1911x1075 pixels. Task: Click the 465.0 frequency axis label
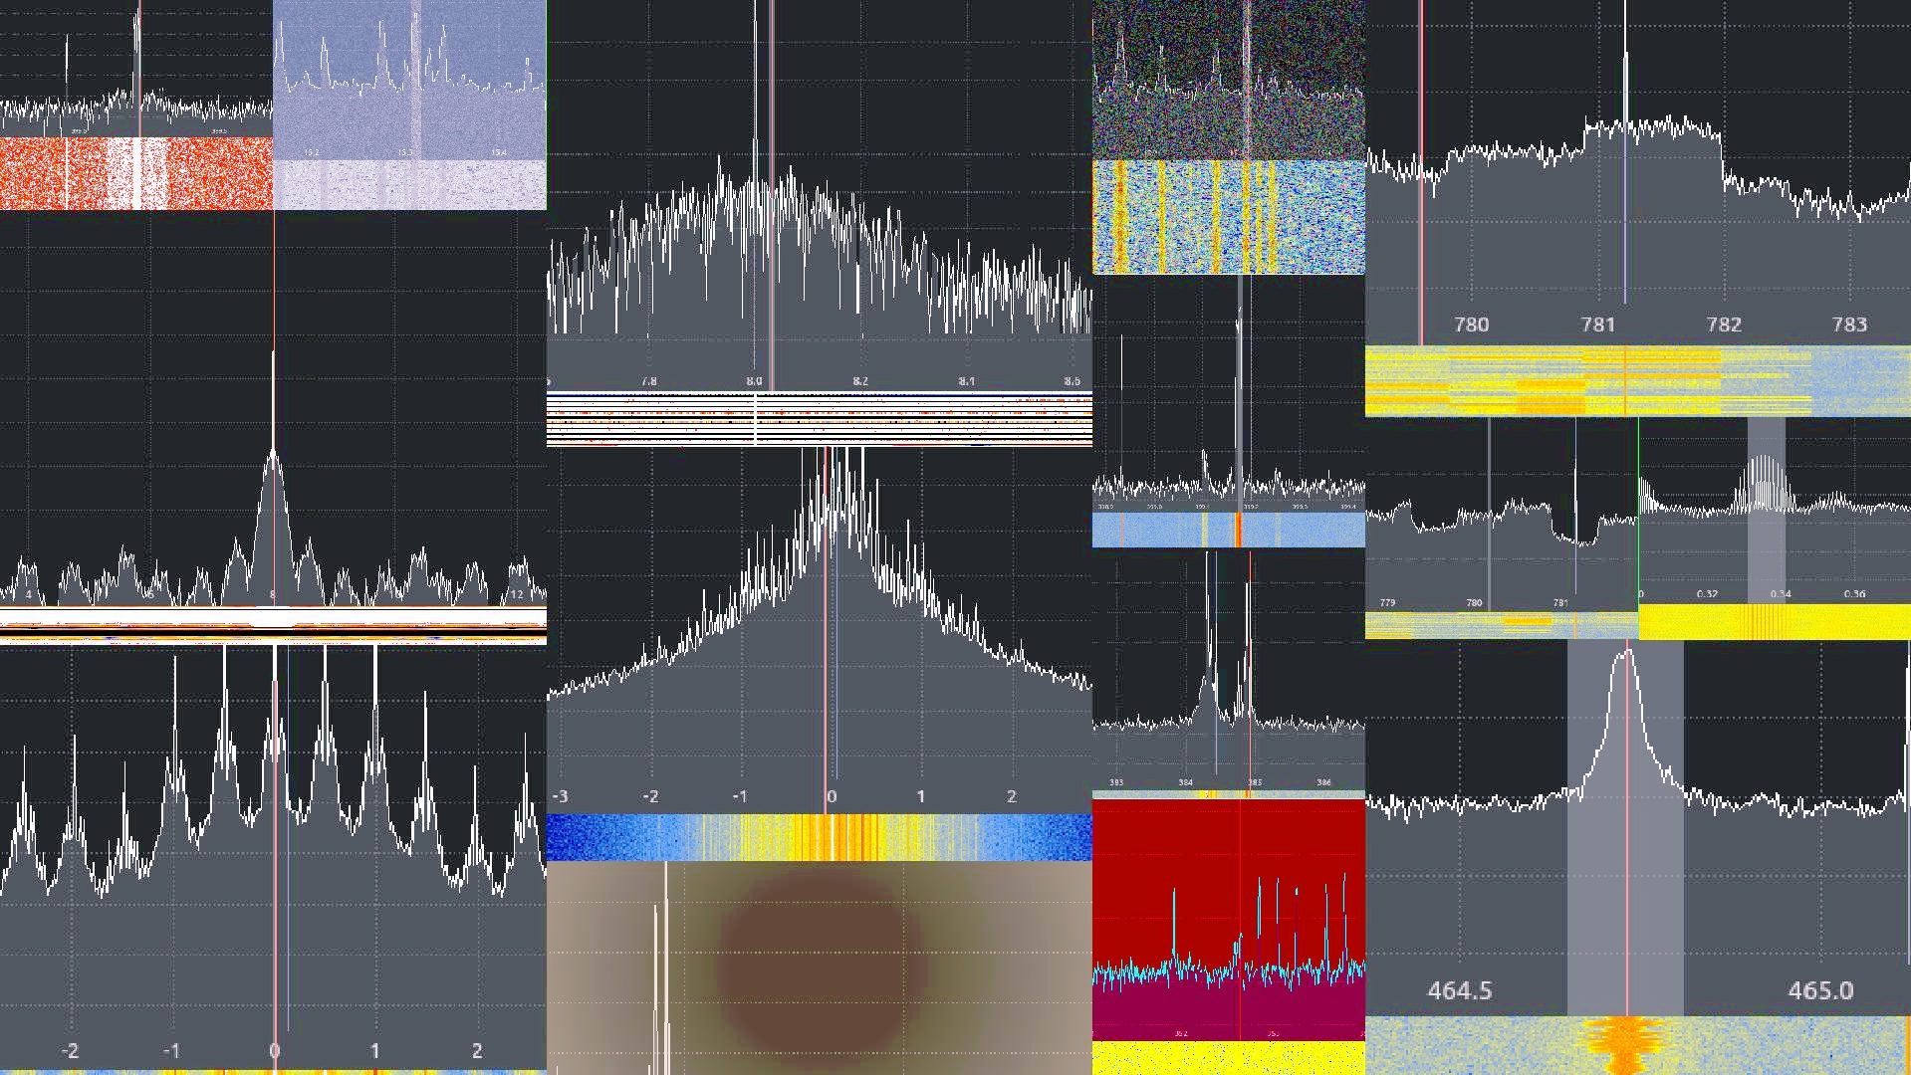(1819, 990)
